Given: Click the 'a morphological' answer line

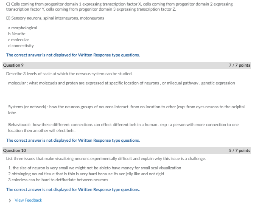Looking at the screenshot, I should 22,28.
